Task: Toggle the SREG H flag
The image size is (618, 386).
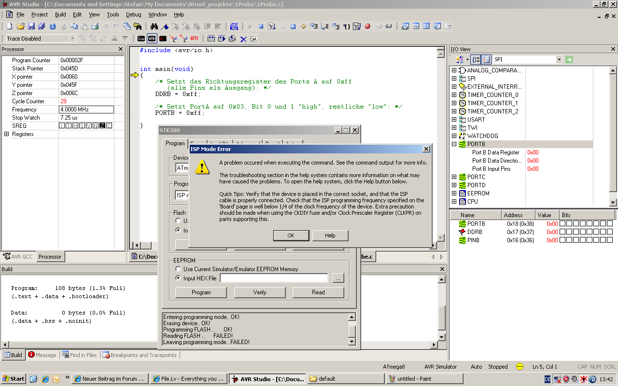Action: (x=75, y=126)
